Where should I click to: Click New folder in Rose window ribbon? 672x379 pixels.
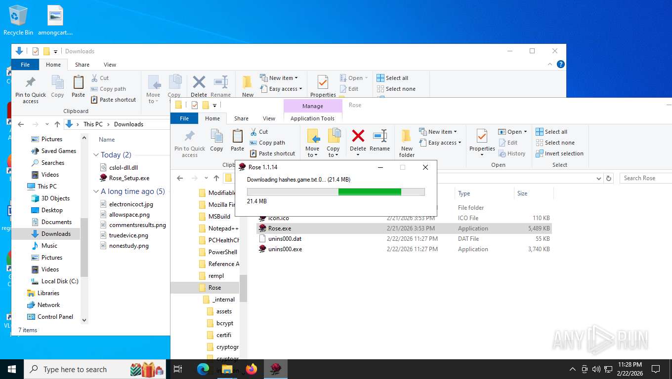(407, 143)
